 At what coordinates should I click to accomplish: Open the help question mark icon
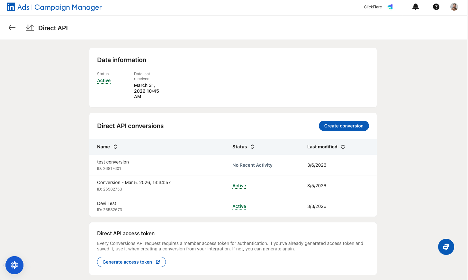(436, 7)
